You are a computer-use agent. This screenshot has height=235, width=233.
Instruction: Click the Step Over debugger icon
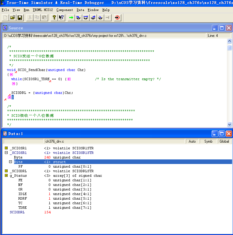point(86,18)
